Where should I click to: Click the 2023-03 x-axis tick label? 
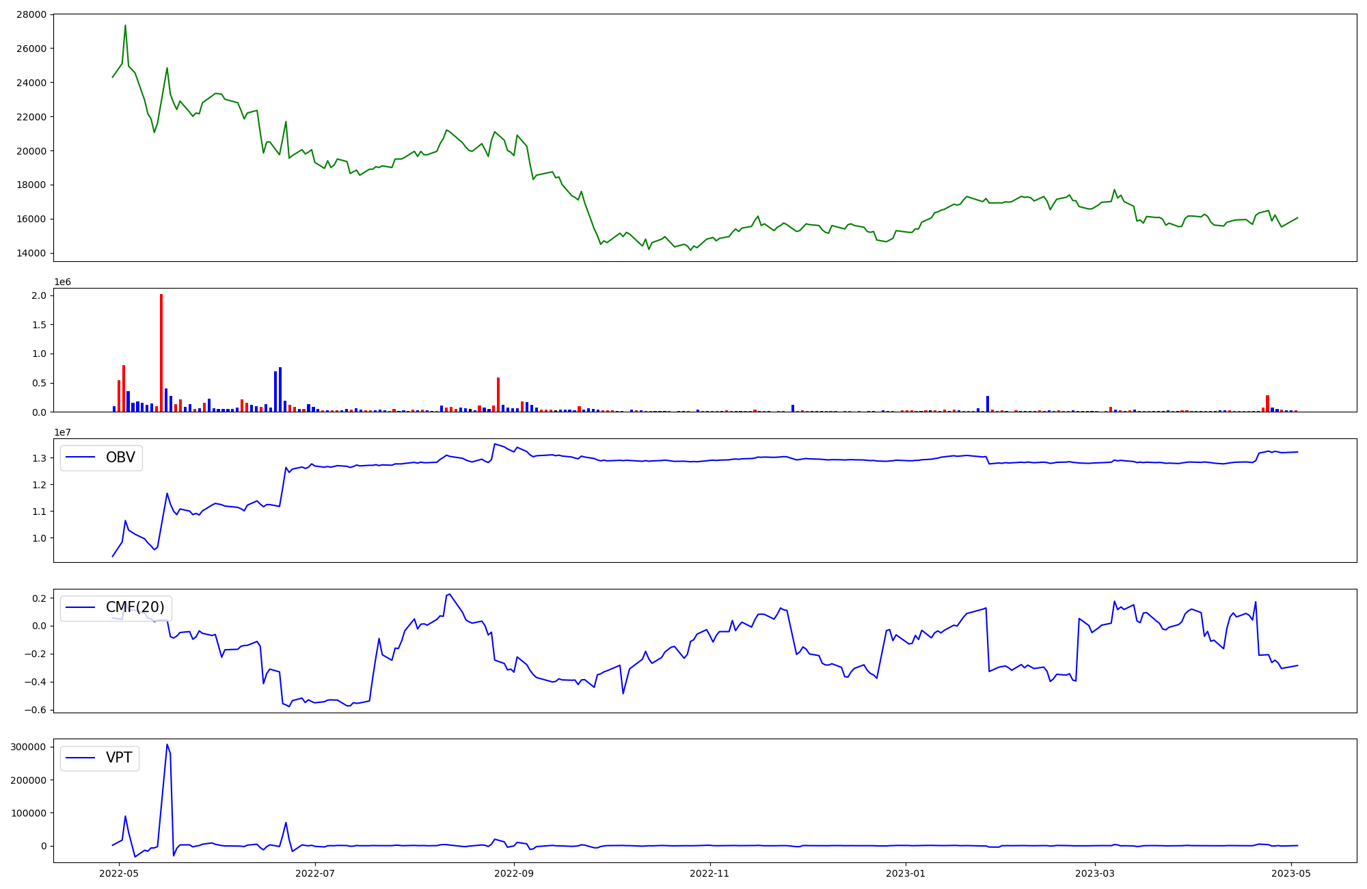point(1095,873)
